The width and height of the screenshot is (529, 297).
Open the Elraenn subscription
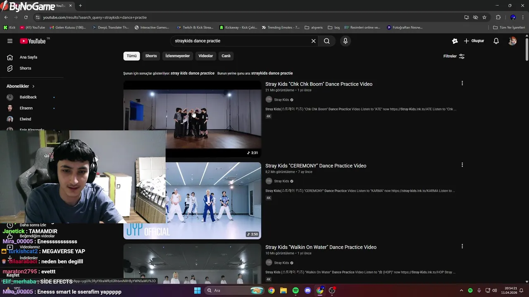[26, 108]
